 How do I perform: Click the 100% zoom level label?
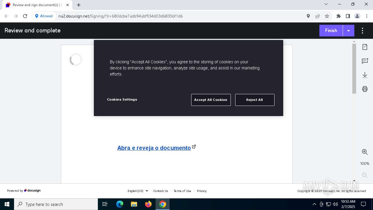pyautogui.click(x=365, y=164)
